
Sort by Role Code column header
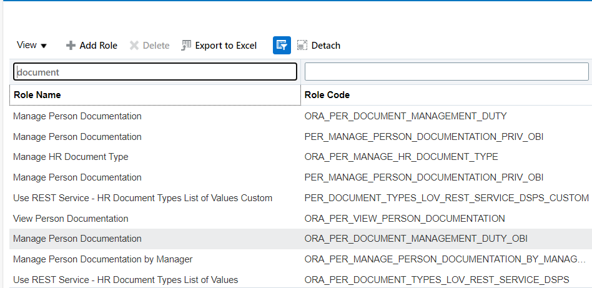click(x=446, y=95)
